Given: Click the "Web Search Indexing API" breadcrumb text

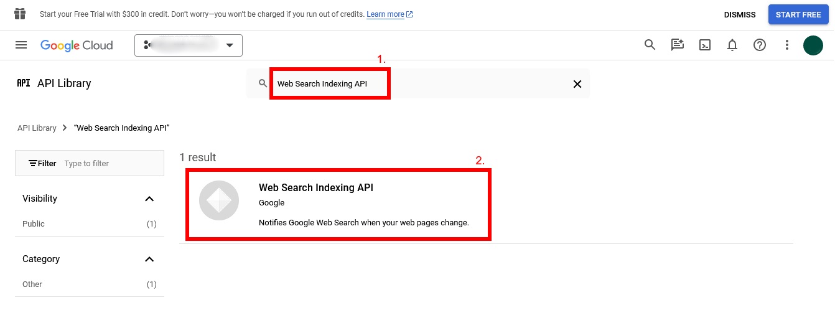Looking at the screenshot, I should click(x=122, y=128).
